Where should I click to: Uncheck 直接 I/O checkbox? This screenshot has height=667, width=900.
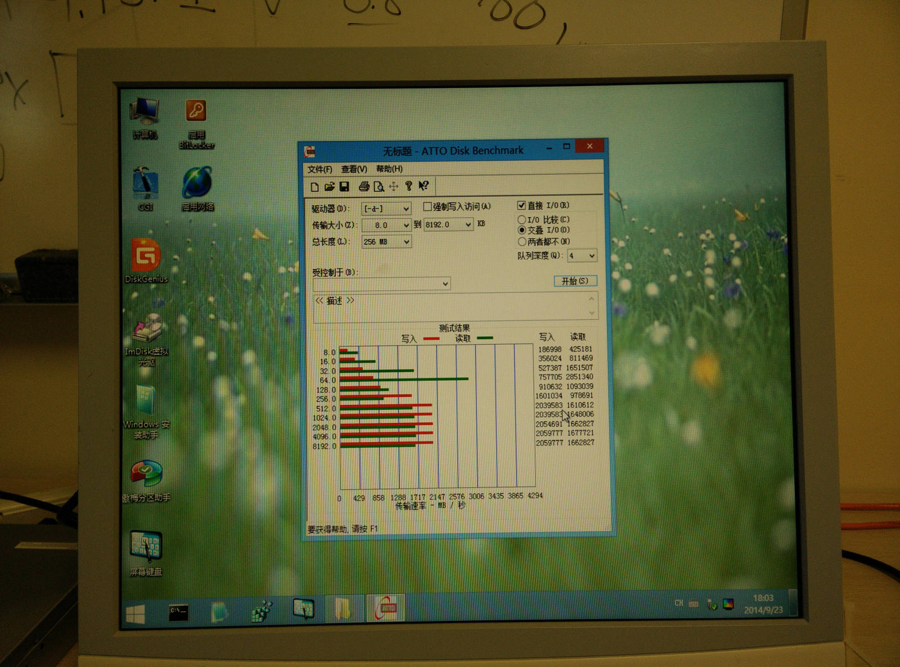pos(521,205)
